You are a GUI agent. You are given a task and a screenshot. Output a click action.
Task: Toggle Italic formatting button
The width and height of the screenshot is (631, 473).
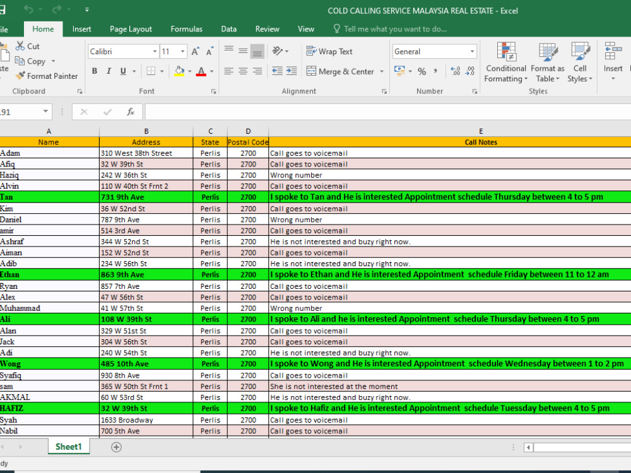coord(109,71)
